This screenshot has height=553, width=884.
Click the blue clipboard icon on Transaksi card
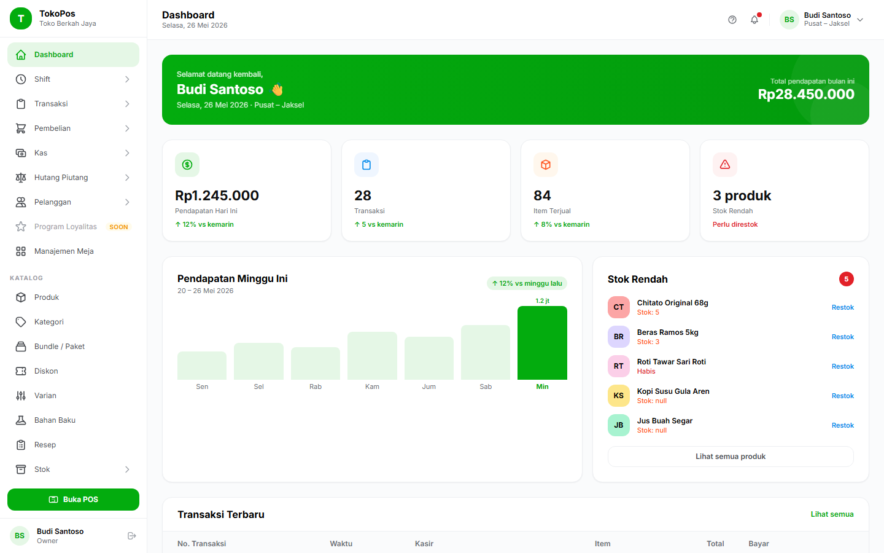(366, 165)
